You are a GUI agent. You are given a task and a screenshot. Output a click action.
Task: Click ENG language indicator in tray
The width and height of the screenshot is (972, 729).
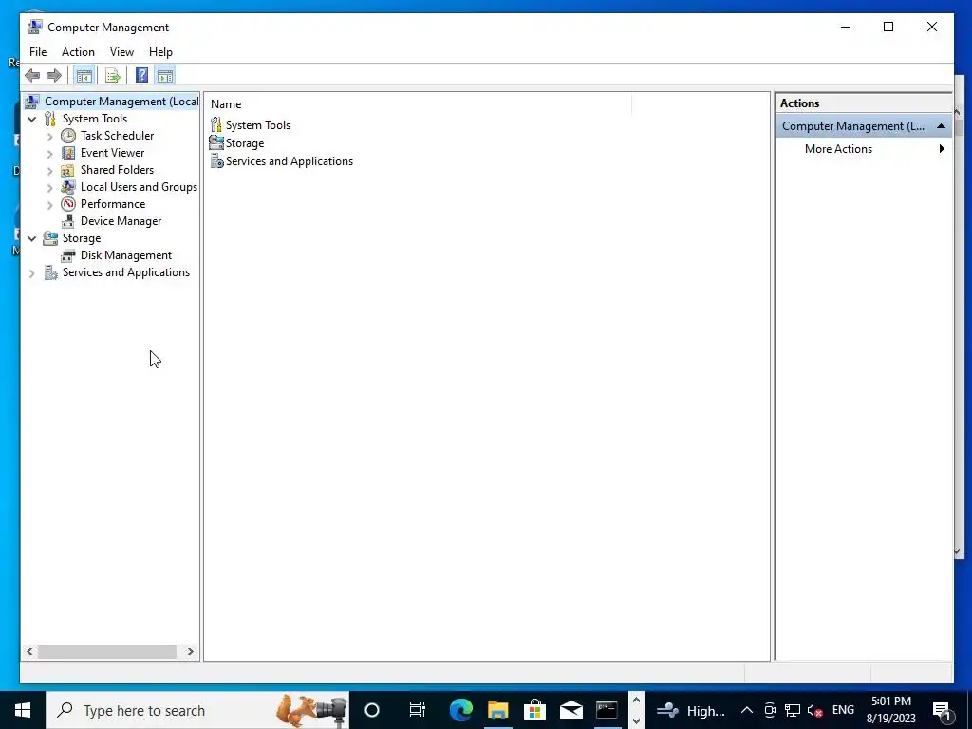pos(843,710)
